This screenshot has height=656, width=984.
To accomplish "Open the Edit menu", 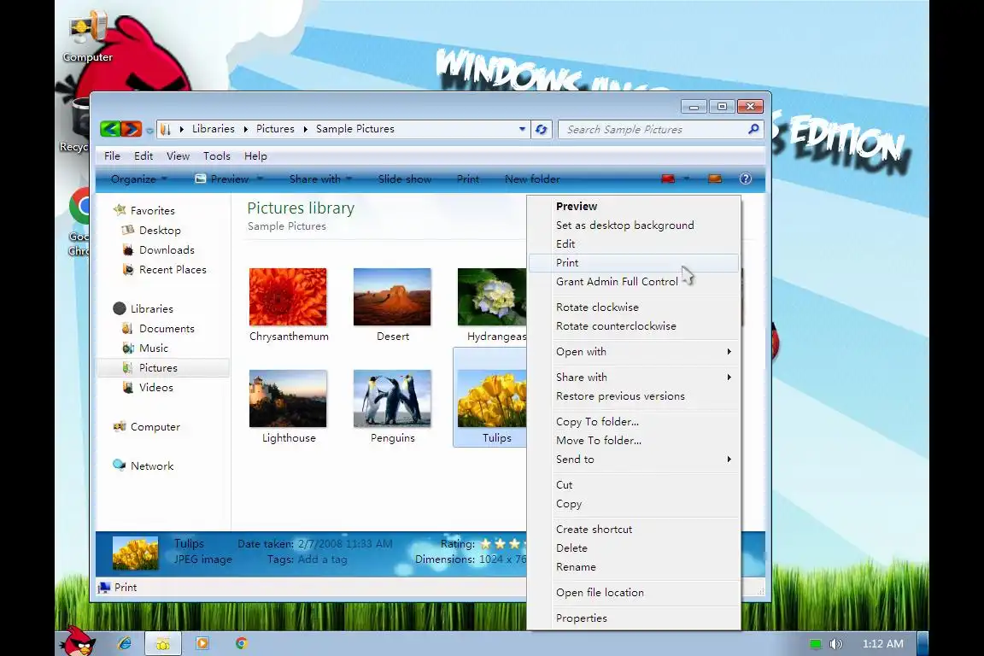I will click(143, 155).
